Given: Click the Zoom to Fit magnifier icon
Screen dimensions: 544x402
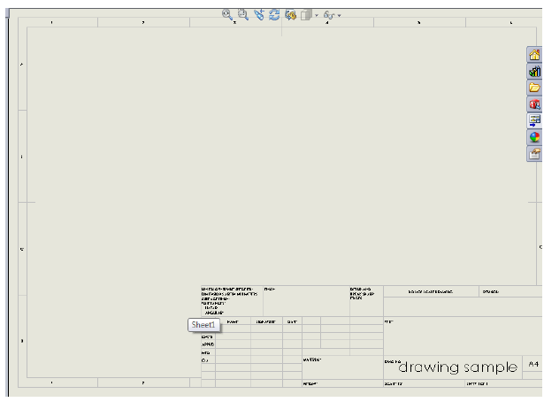Looking at the screenshot, I should click(227, 14).
